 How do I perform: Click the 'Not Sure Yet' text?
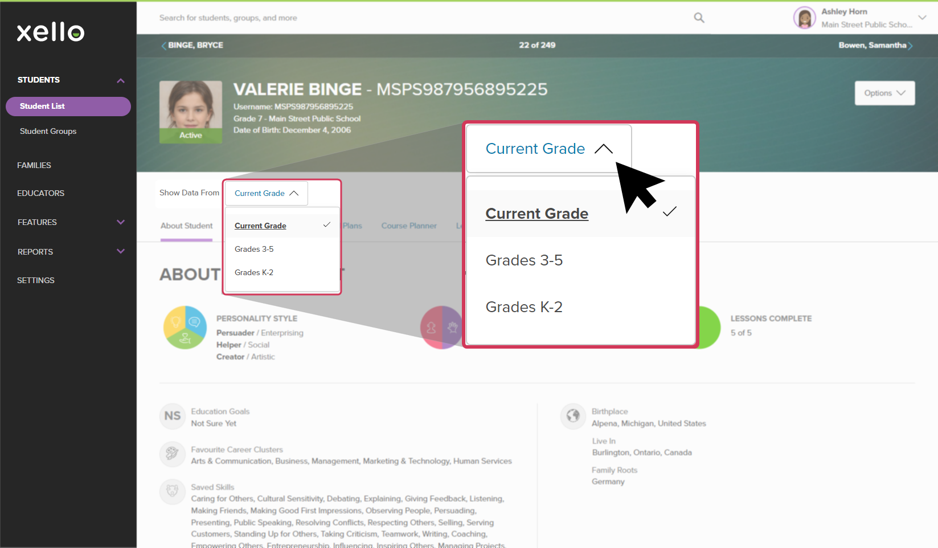coord(214,423)
